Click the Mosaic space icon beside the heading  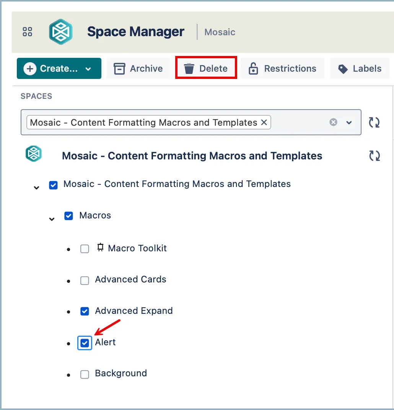34,154
